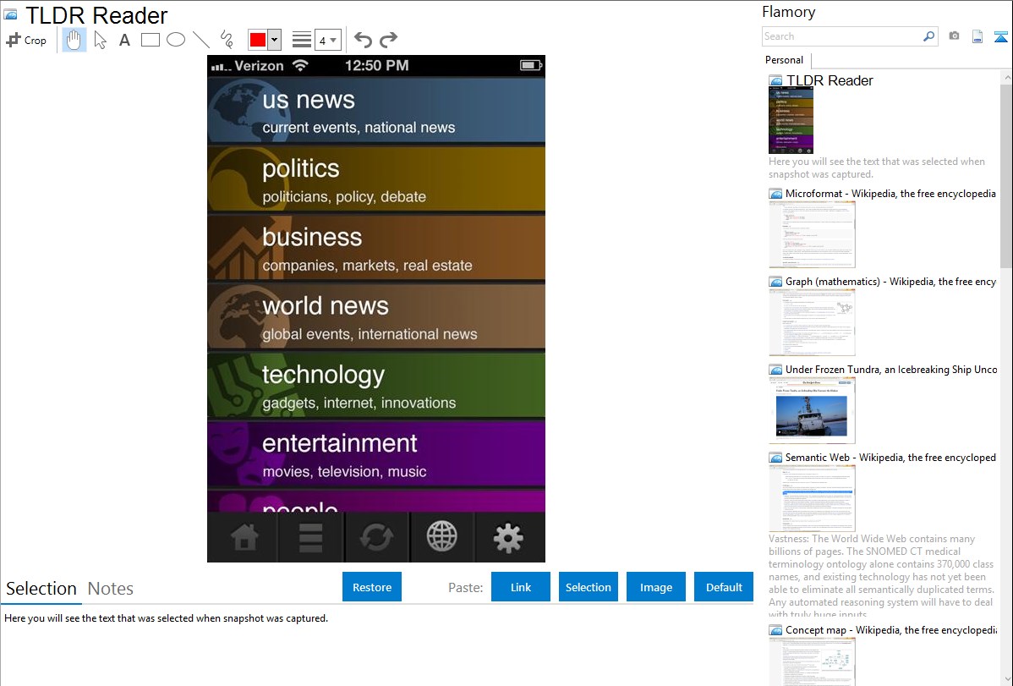This screenshot has height=686, width=1013.
Task: Tap the globe icon in phone toolbar
Action: click(x=442, y=537)
